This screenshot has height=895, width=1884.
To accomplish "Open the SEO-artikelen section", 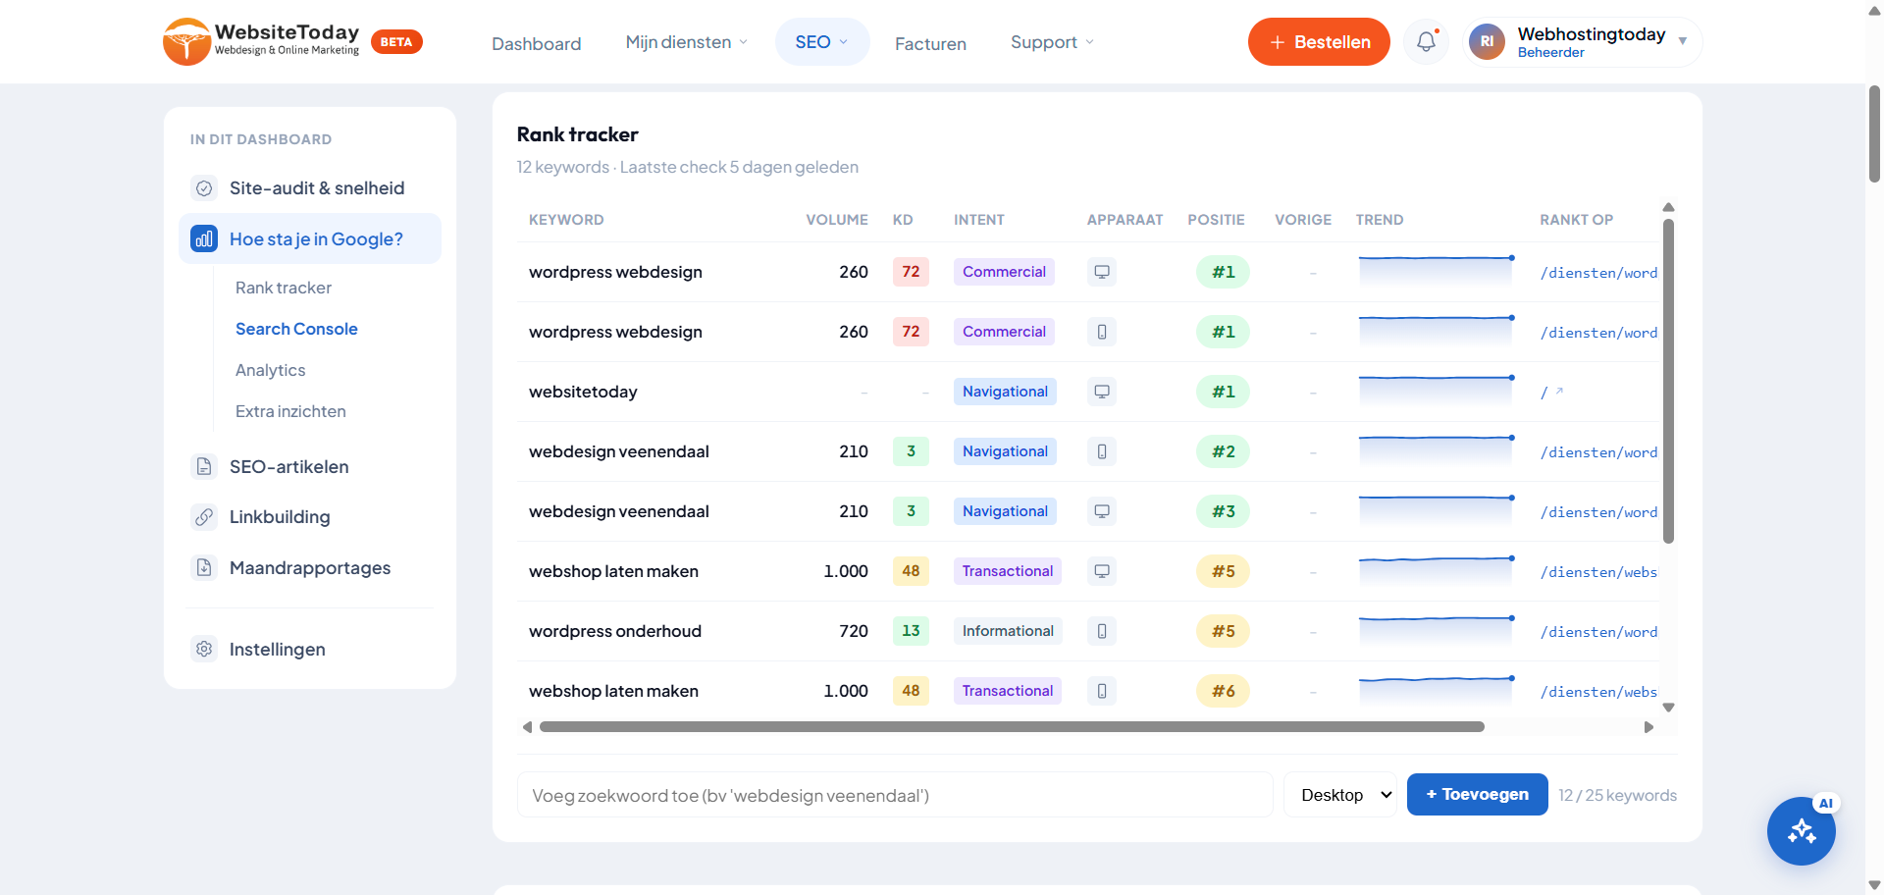I will tap(310, 466).
